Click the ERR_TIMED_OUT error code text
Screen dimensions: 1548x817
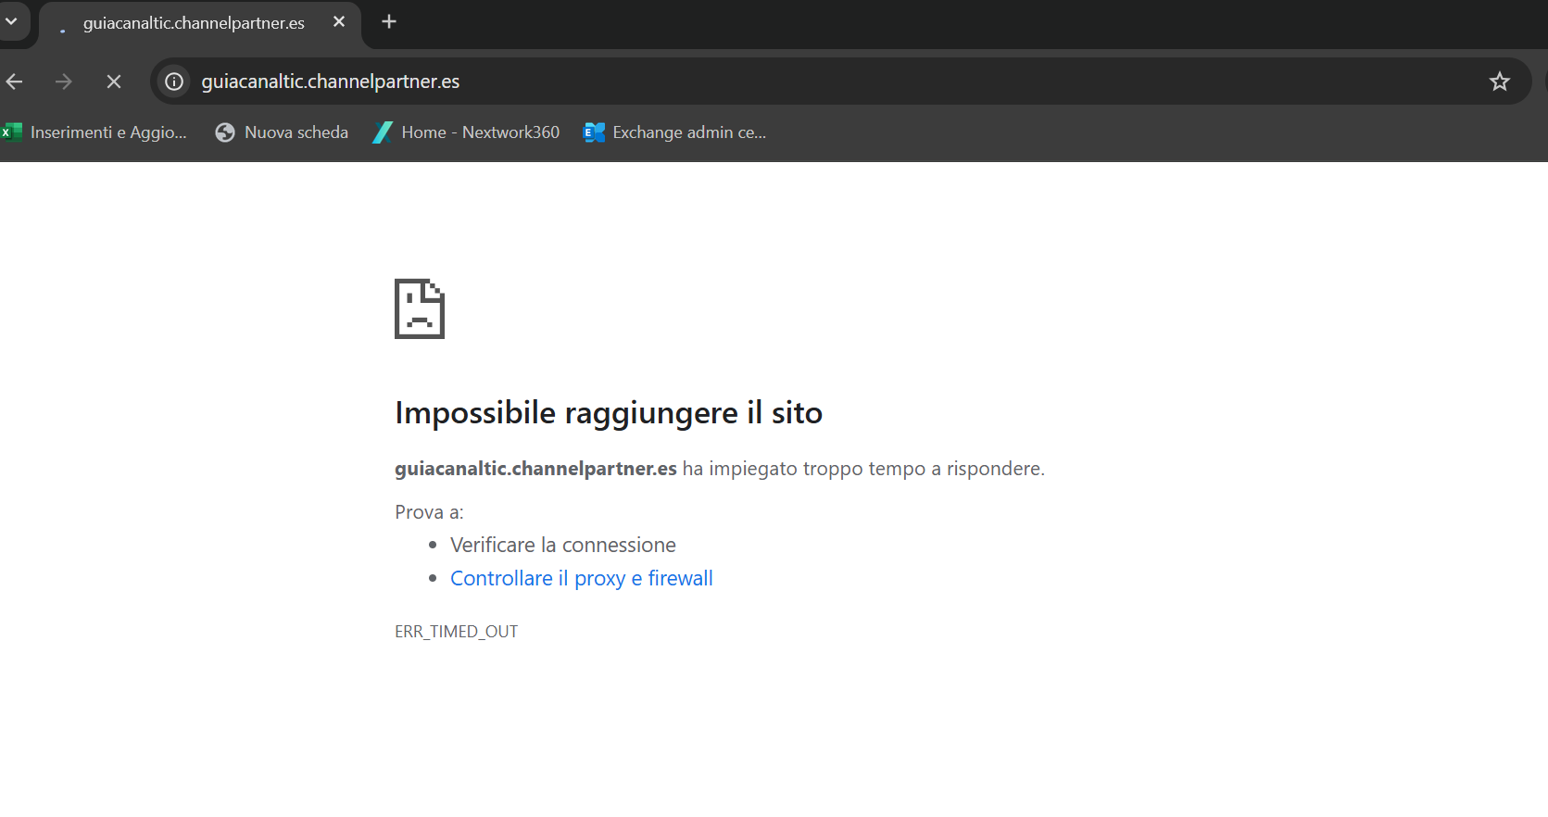(456, 632)
